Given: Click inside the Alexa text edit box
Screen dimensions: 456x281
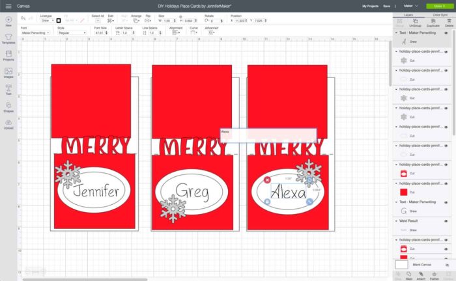Looking at the screenshot, I should 268,135.
